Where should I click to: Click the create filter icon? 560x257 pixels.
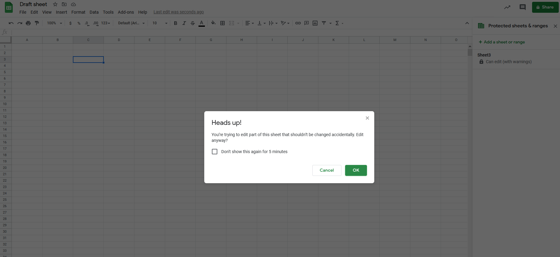point(324,23)
